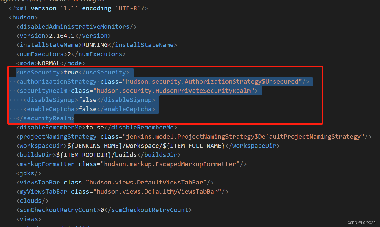Click the opening hudson tag
The height and width of the screenshot is (227, 380).
point(23,17)
